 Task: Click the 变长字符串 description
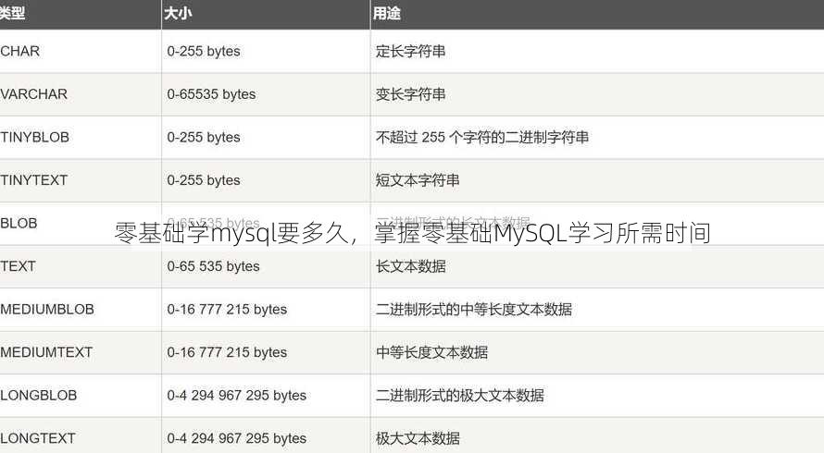411,94
